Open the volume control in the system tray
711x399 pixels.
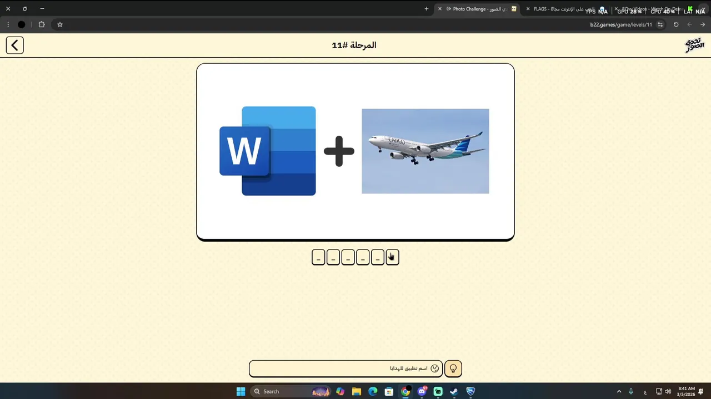pyautogui.click(x=668, y=391)
